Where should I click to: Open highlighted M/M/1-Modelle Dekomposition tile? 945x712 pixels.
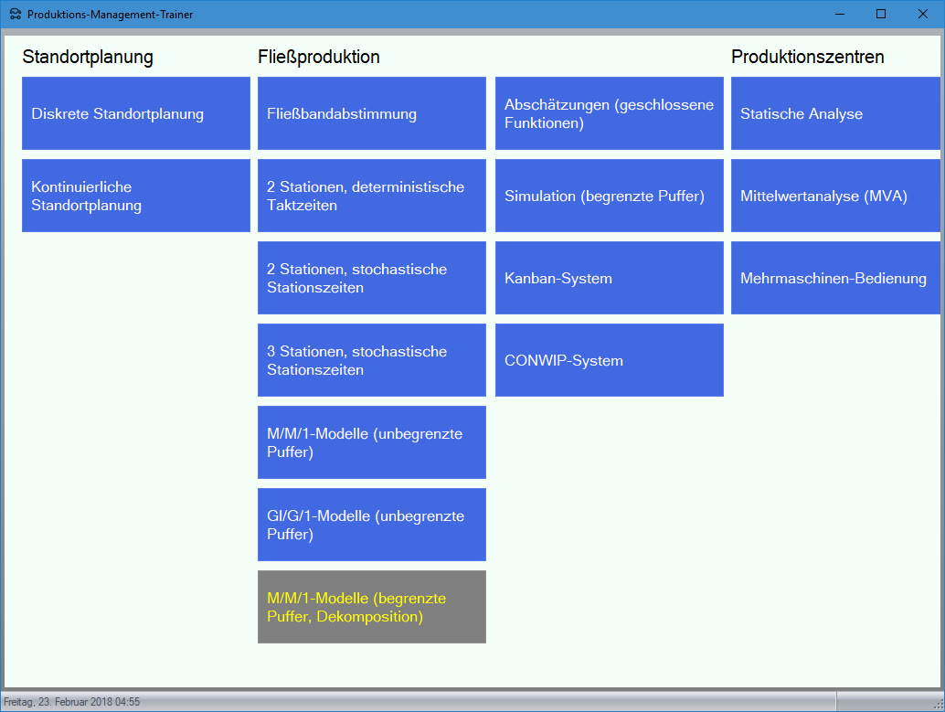pyautogui.click(x=371, y=607)
